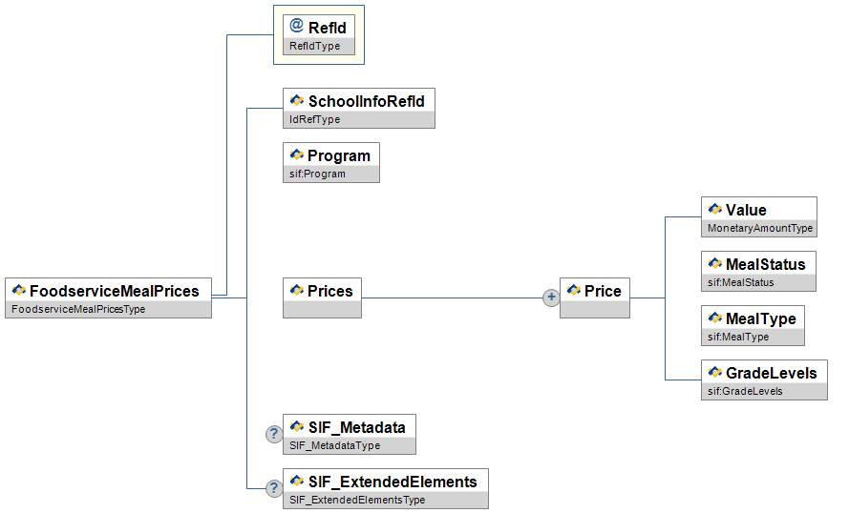Select the FoodserviceMealPricesType label

(78, 309)
